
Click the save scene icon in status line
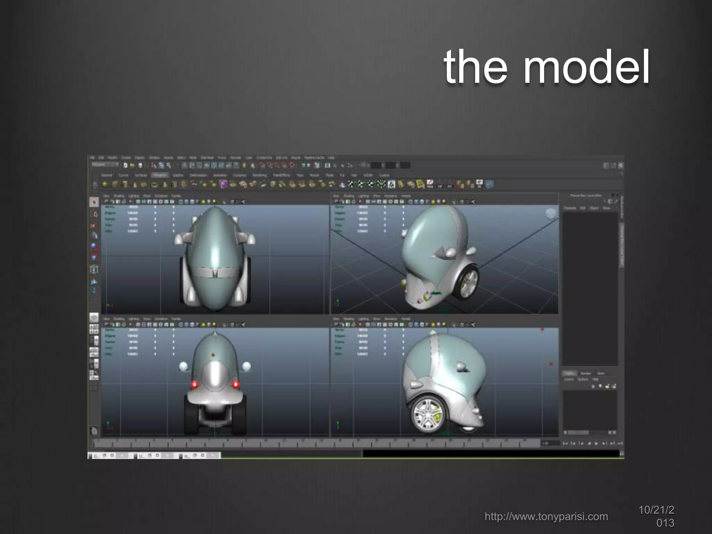coord(140,165)
